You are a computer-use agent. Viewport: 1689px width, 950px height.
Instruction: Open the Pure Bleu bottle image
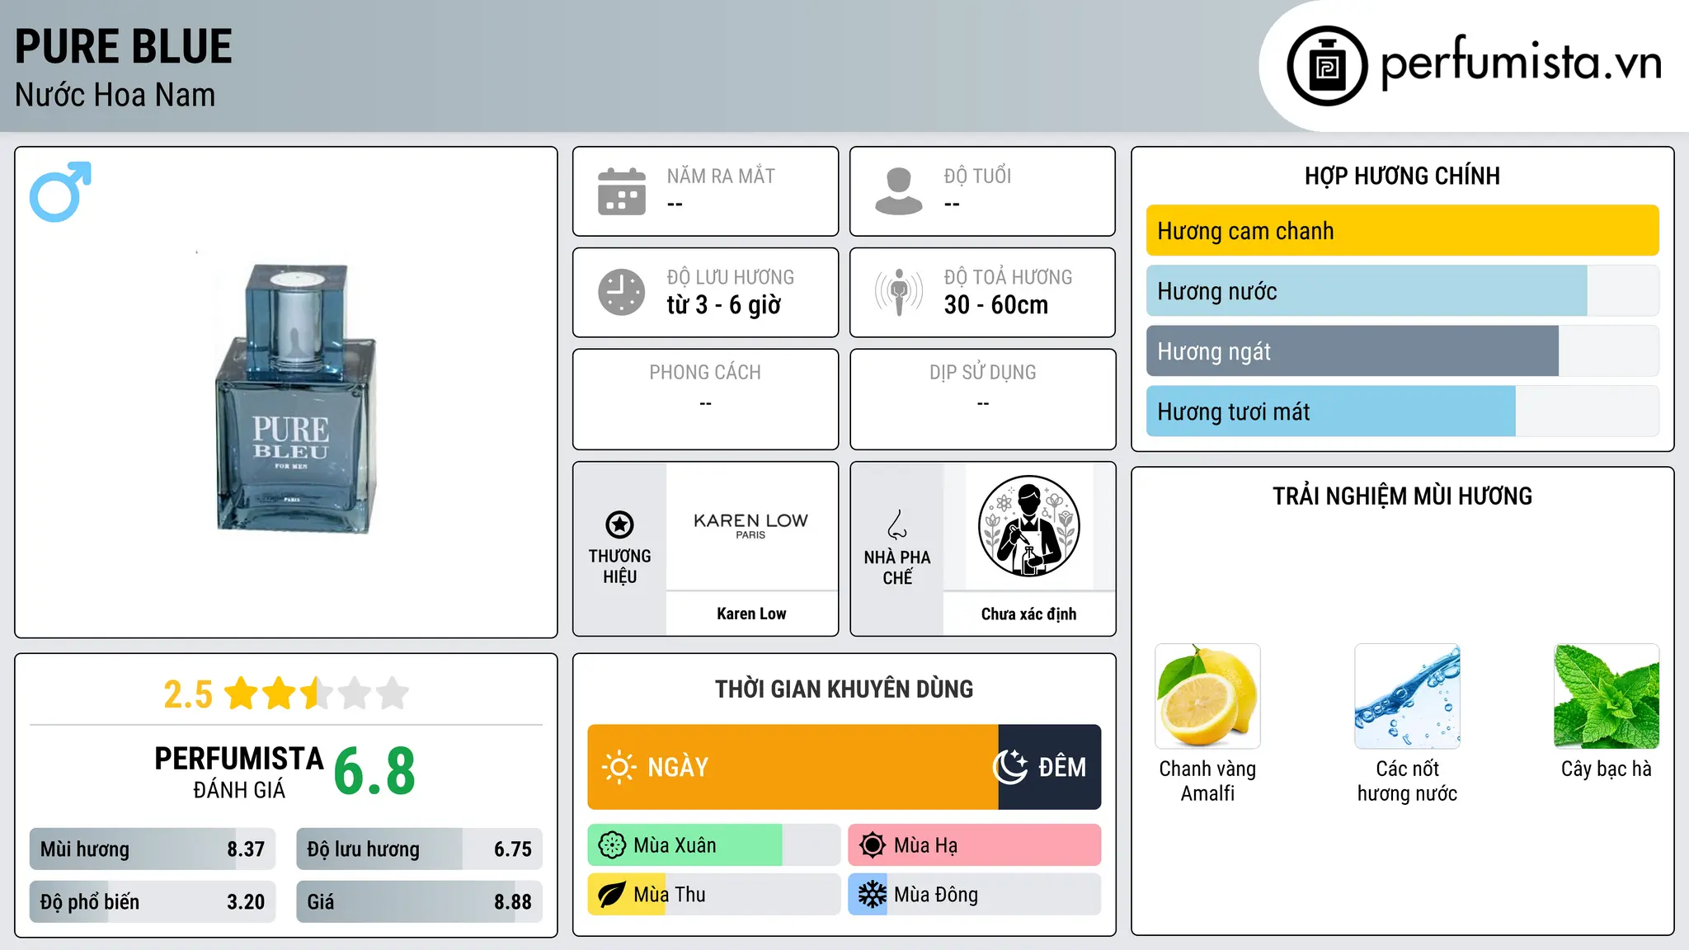pos(295,398)
